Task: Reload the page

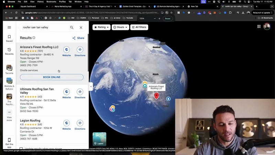Action: pyautogui.click(x=16, y=13)
